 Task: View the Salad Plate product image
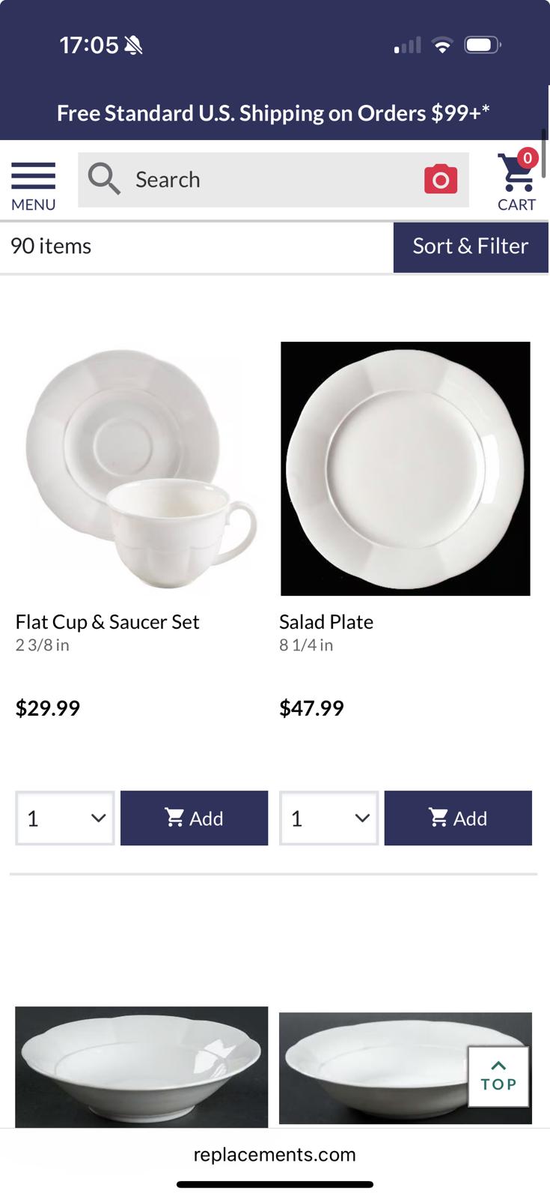pos(405,469)
